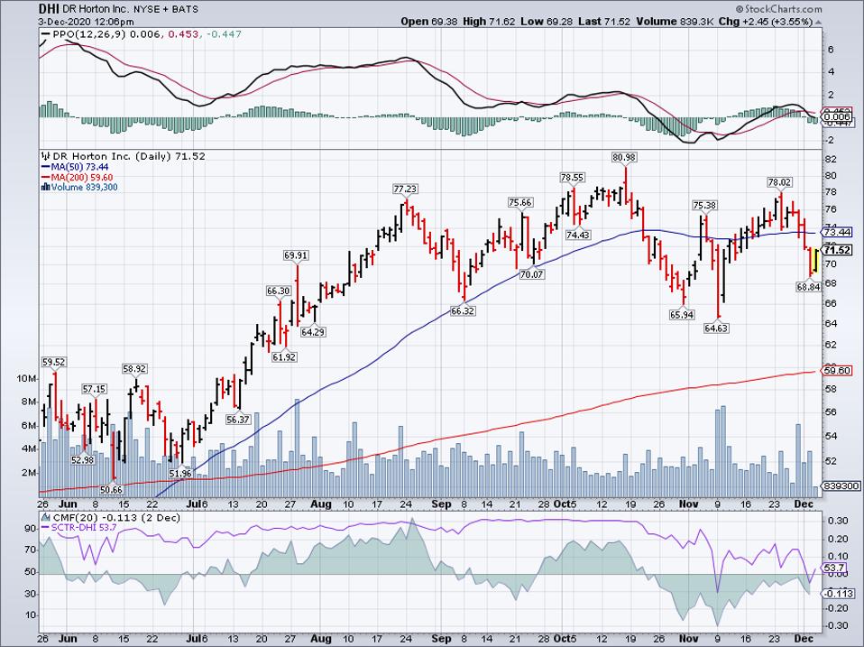This screenshot has height=647, width=864.
Task: Click the '3-Dec-2020 12:06pm' timestamp
Action: (x=86, y=22)
